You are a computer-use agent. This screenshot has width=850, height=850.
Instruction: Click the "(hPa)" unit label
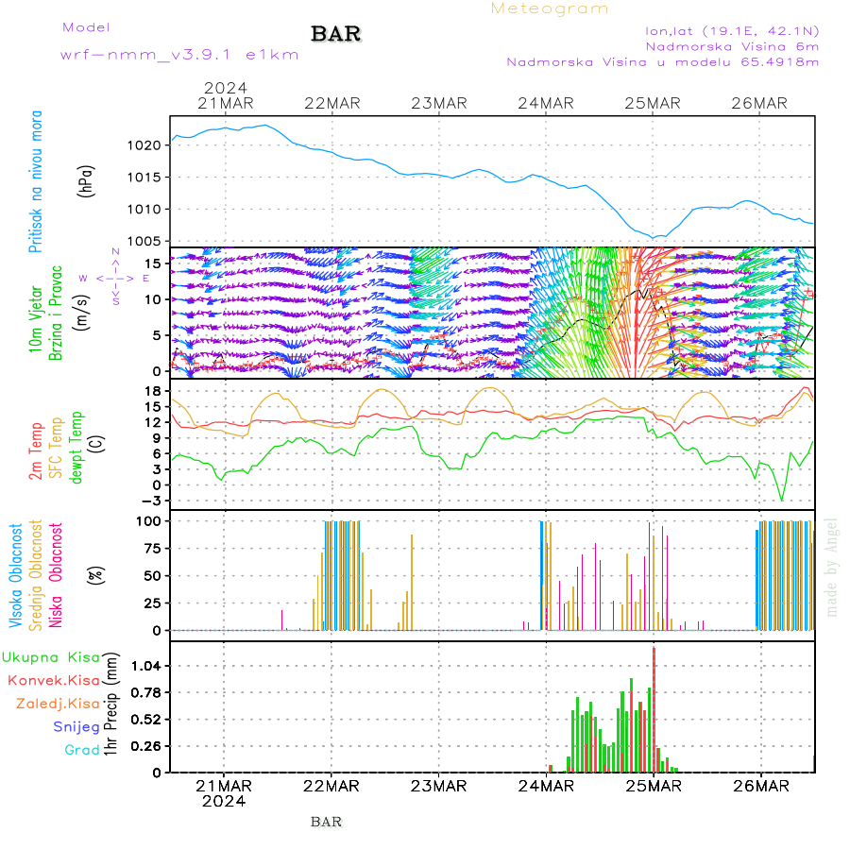pos(86,181)
